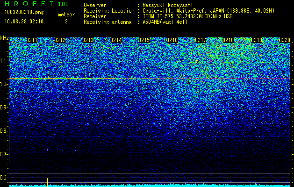
Task: Click the kHz axis unit label
Action: [x=4, y=38]
